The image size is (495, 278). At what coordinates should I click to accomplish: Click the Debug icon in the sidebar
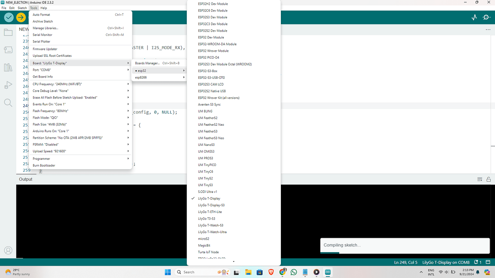pyautogui.click(x=8, y=85)
